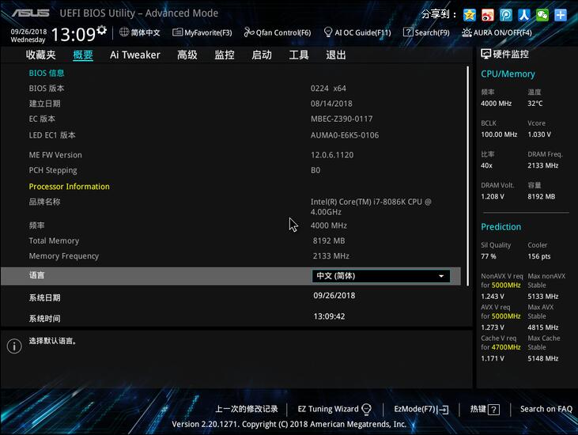Open the 工具 tab
Image resolution: width=578 pixels, height=435 pixels.
pos(299,55)
